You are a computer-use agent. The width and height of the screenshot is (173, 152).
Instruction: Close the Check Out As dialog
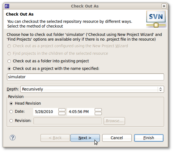[164, 6]
